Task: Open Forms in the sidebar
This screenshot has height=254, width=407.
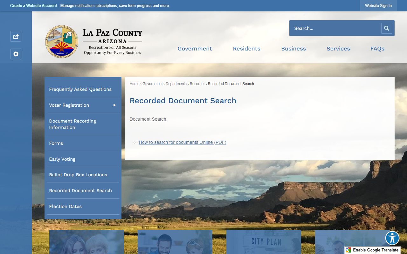Action: (x=83, y=143)
